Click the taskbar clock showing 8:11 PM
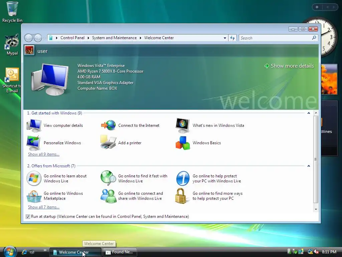 329,252
